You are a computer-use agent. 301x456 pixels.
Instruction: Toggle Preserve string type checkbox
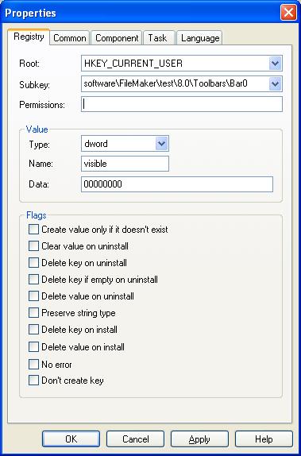pyautogui.click(x=33, y=313)
